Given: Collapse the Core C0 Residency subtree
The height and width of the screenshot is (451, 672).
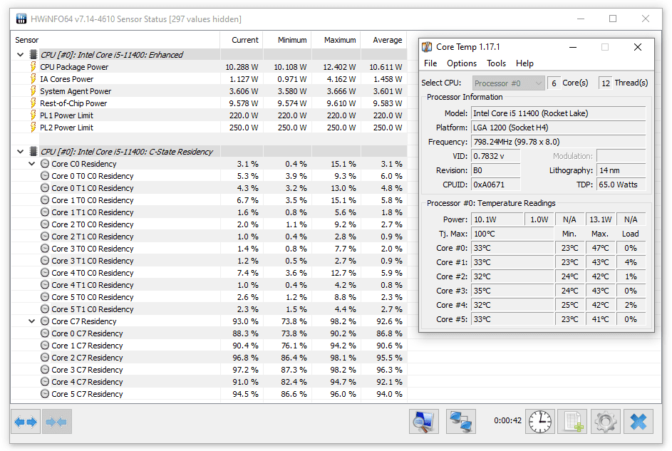Looking at the screenshot, I should pos(32,164).
